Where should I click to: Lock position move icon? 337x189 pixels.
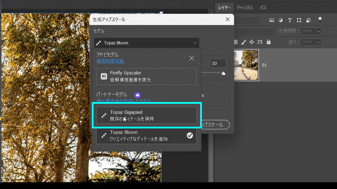tap(251, 42)
